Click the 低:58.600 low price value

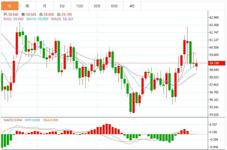[47, 14]
